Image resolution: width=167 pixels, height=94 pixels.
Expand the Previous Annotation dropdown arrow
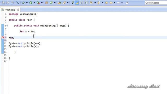103,3
